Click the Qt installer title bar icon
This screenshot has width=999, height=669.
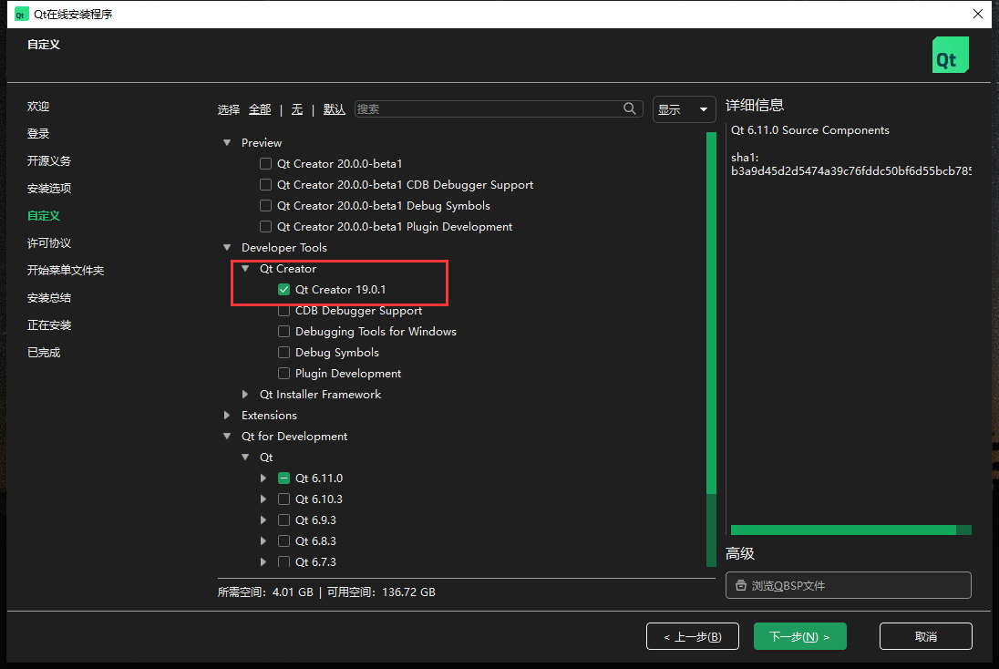point(21,14)
